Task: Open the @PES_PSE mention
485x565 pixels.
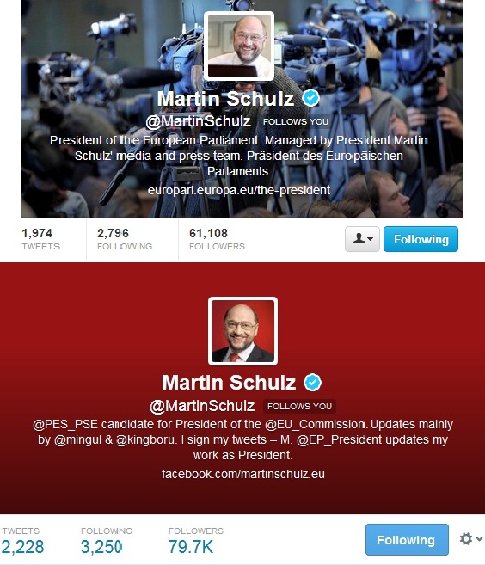Action: tap(65, 425)
